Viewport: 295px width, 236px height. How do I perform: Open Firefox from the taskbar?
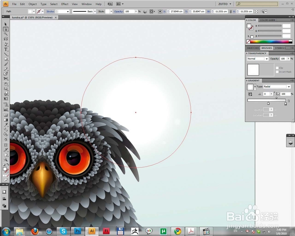click(35, 231)
